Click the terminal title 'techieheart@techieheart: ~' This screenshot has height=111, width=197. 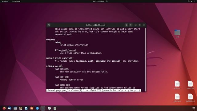click(x=96, y=25)
